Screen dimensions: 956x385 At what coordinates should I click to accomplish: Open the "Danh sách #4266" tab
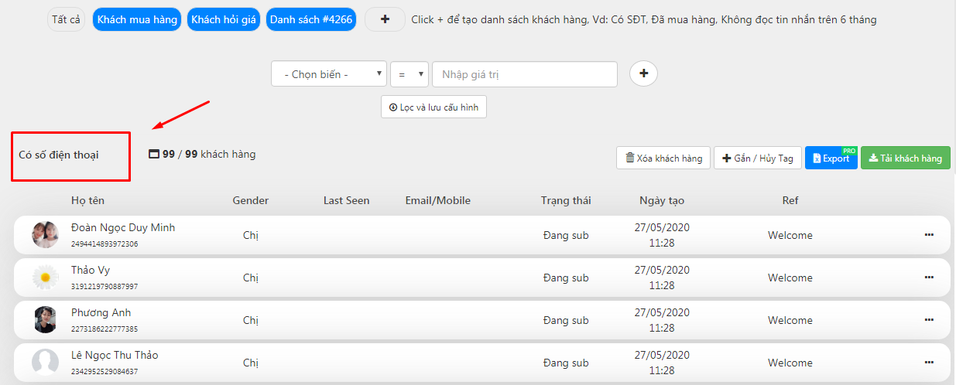[x=311, y=19]
